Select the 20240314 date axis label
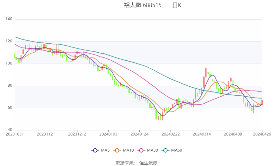Viewport: 273px width, 166px height. [202, 134]
